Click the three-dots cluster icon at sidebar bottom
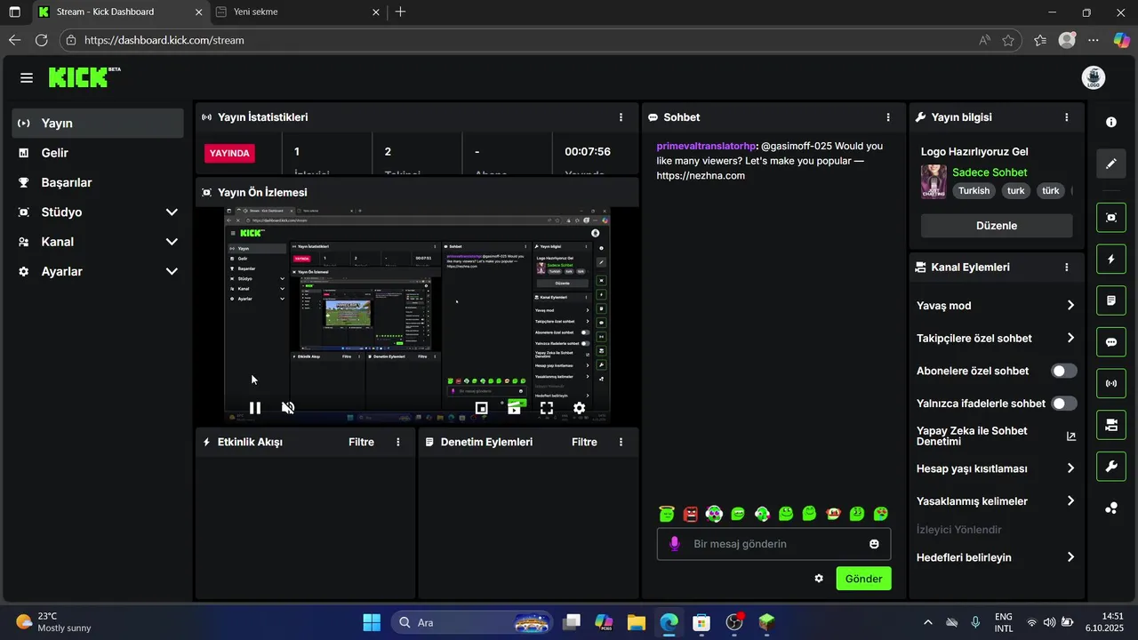 point(1111,508)
